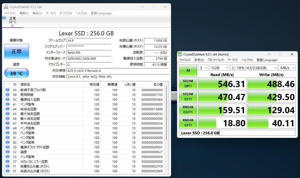Click status orb for 総消去回数 row
Viewport: 300px width, 178px height.
(7, 109)
